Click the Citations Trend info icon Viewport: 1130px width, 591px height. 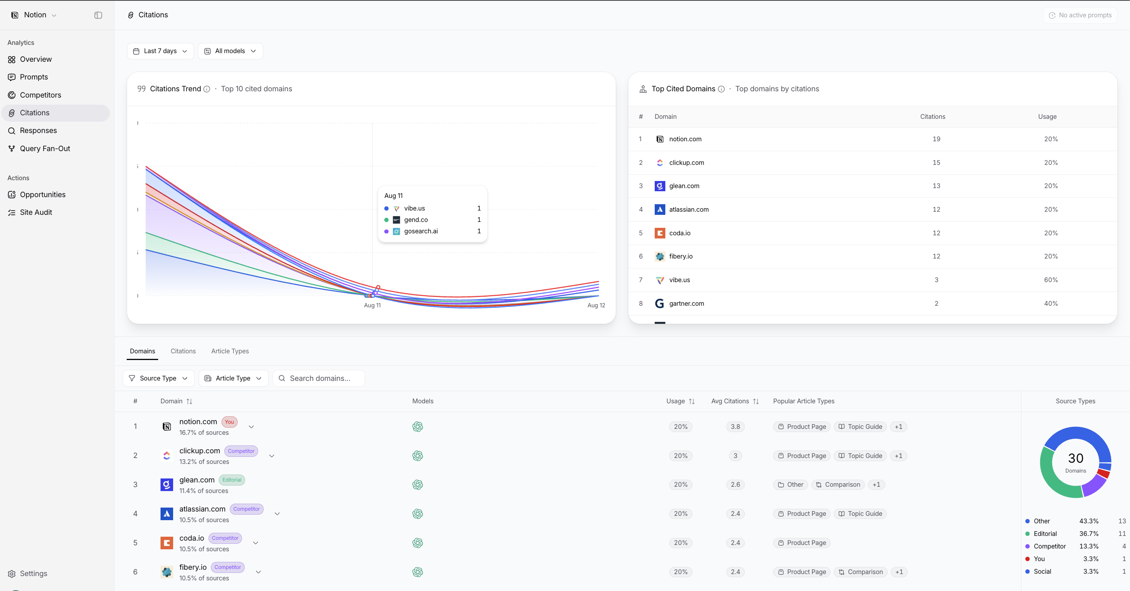click(x=207, y=89)
